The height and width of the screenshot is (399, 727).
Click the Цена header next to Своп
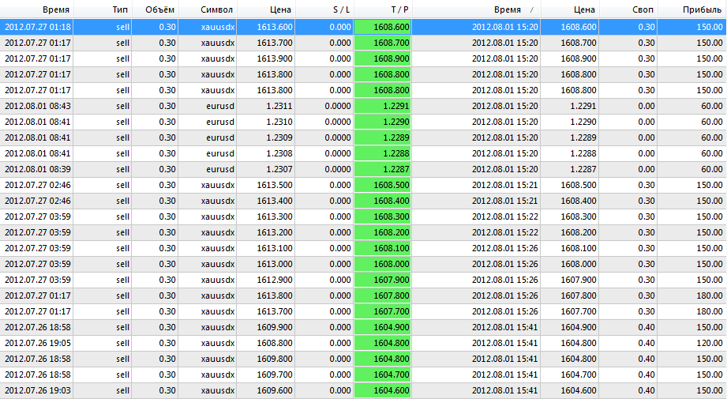pyautogui.click(x=569, y=9)
